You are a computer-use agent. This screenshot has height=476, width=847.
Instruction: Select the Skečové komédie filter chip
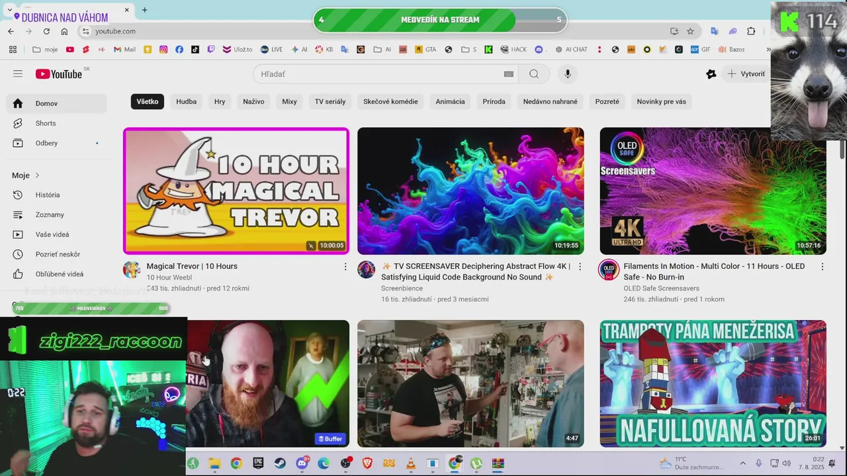[390, 102]
